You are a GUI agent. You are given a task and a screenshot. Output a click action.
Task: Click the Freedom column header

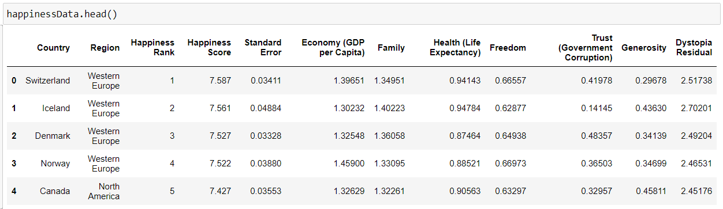click(508, 48)
